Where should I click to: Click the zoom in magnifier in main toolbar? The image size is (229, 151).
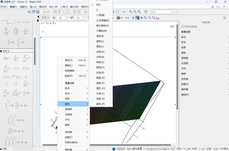[130, 12]
